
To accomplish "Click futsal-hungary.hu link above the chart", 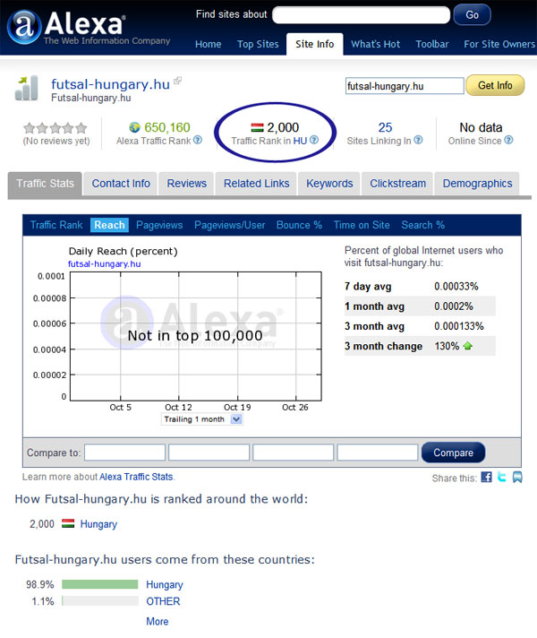I will [x=104, y=263].
